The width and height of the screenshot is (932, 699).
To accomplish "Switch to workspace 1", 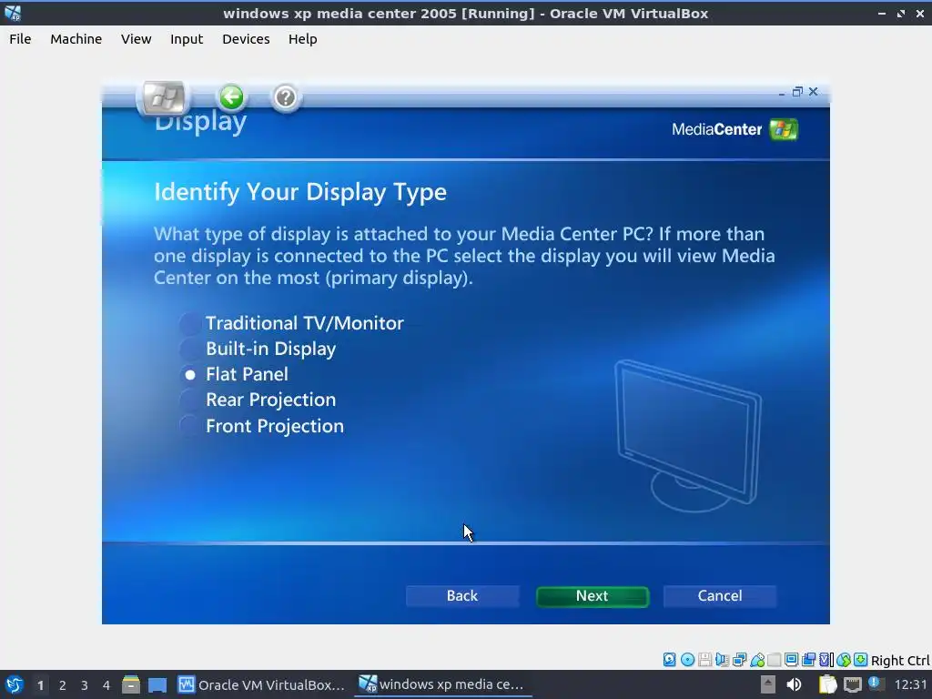I will point(40,685).
